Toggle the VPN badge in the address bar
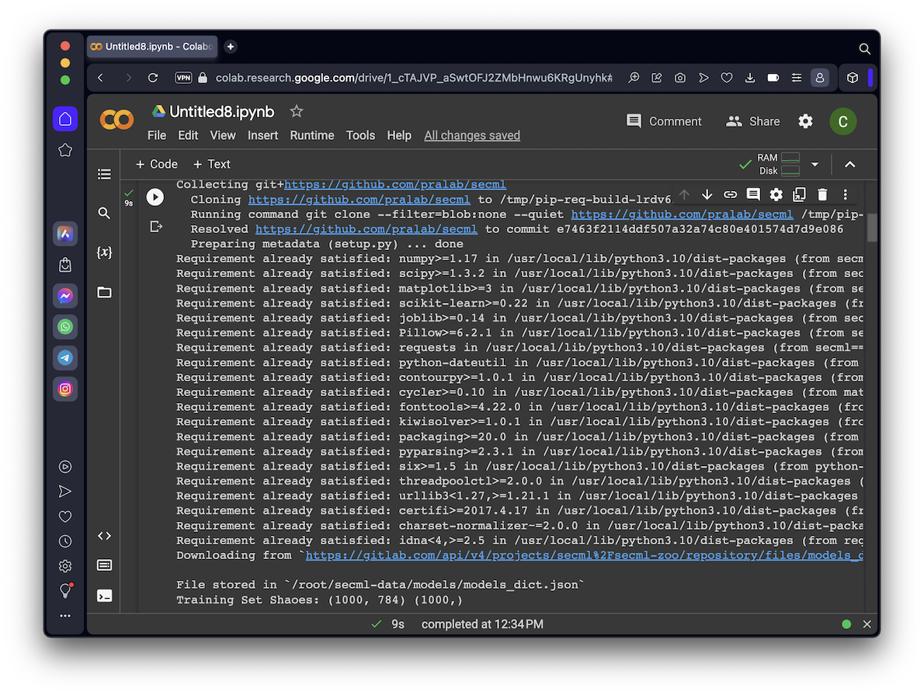The image size is (924, 695). (x=183, y=78)
